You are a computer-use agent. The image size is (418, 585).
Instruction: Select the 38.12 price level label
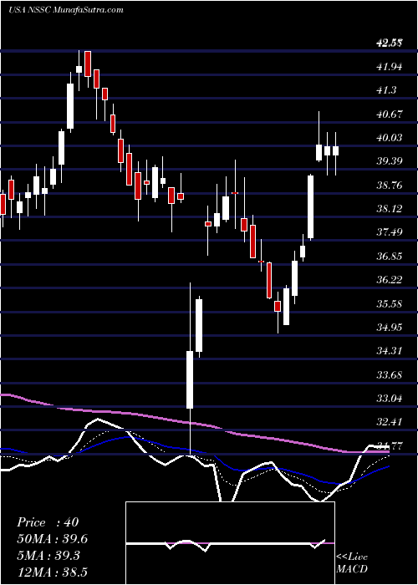tap(390, 209)
